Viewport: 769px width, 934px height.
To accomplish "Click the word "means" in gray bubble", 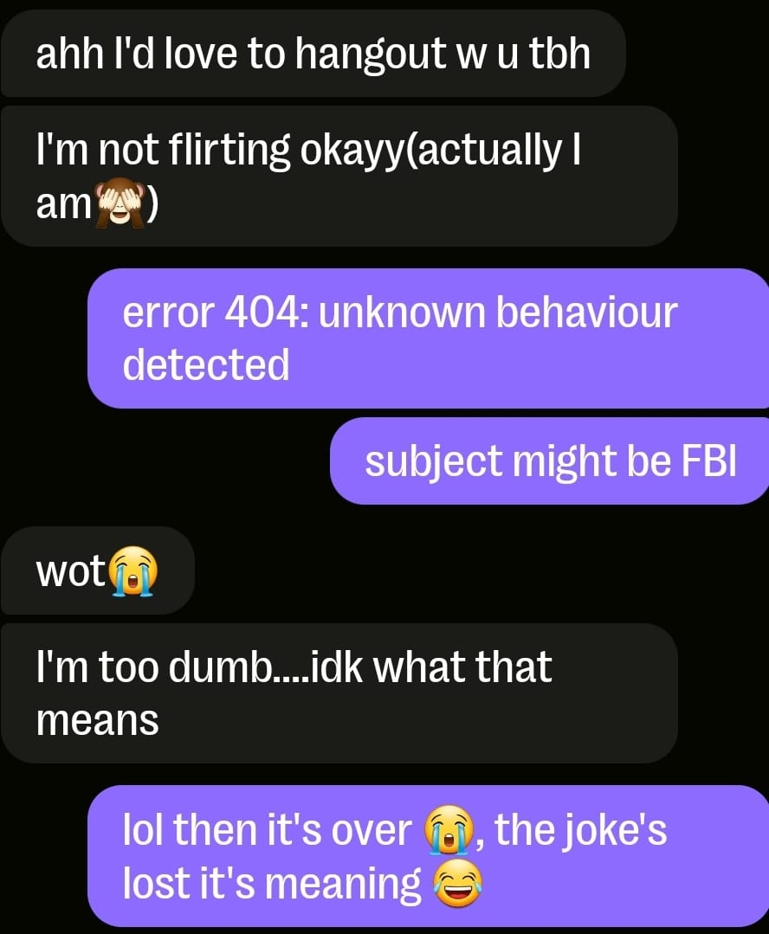I will (x=97, y=721).
